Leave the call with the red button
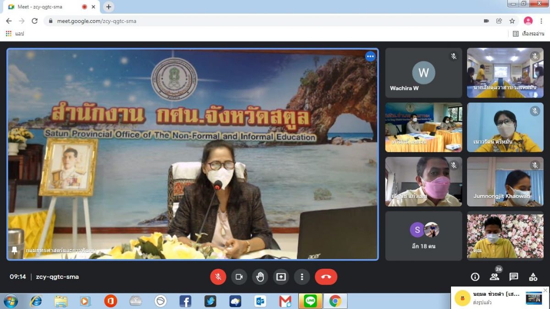 (326, 277)
